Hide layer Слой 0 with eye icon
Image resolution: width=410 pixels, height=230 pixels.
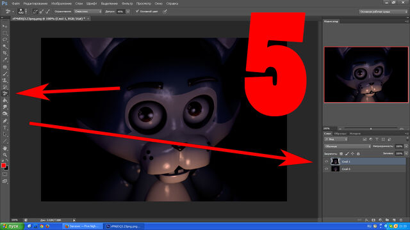point(326,169)
